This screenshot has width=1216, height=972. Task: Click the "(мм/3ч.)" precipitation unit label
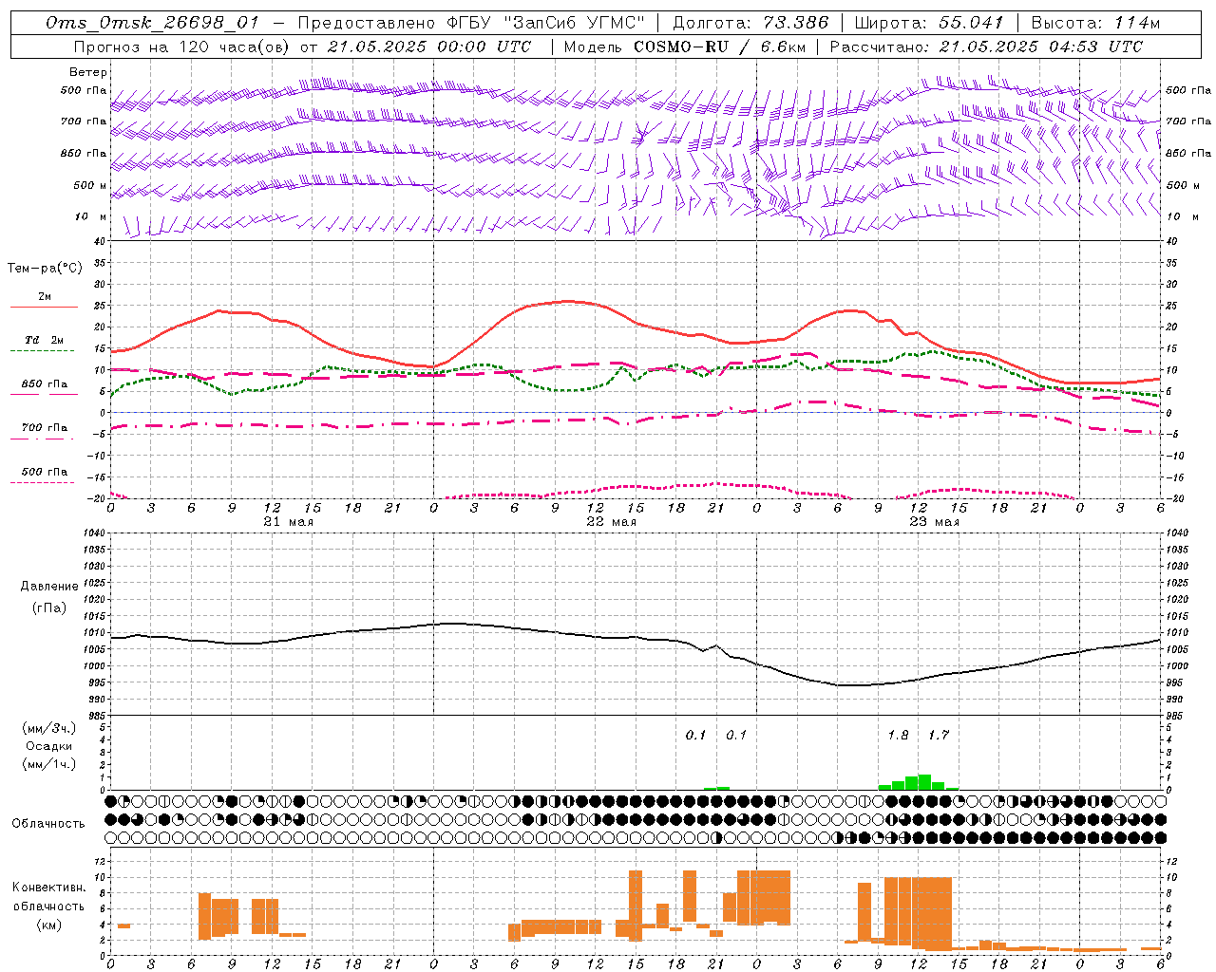pyautogui.click(x=48, y=728)
